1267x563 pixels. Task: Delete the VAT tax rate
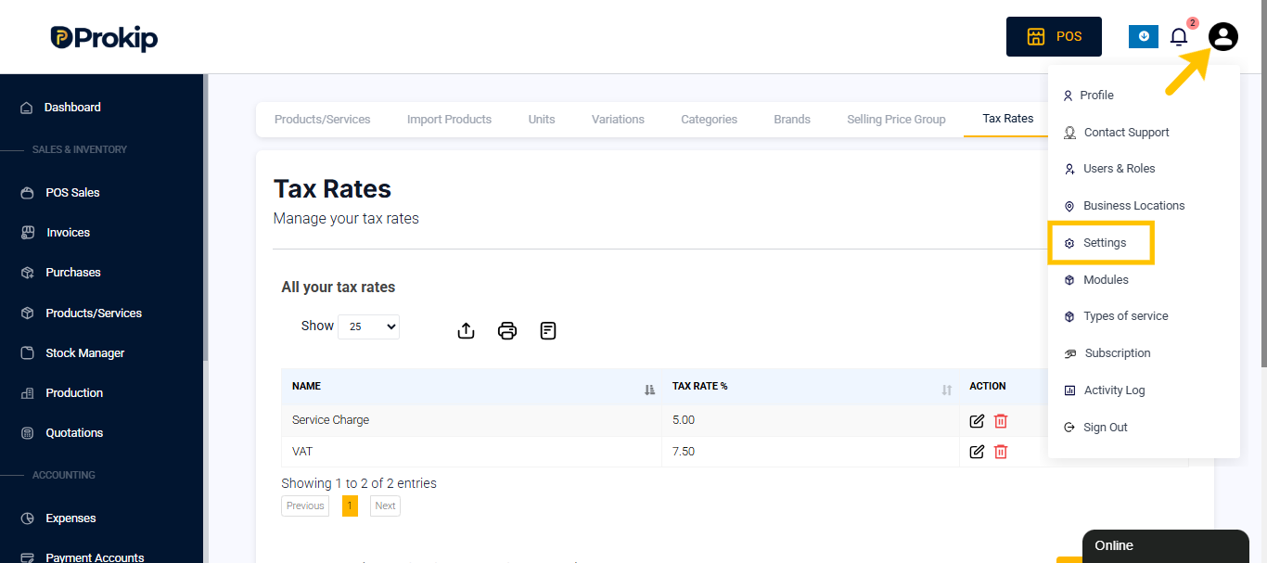(1001, 452)
